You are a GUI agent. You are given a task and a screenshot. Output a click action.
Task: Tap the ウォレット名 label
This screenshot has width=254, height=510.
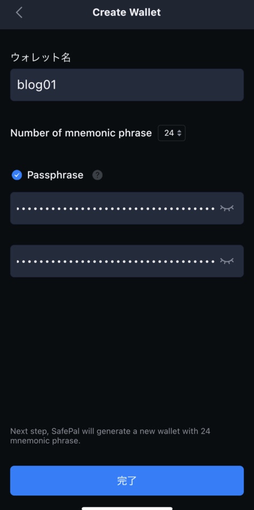pyautogui.click(x=41, y=58)
